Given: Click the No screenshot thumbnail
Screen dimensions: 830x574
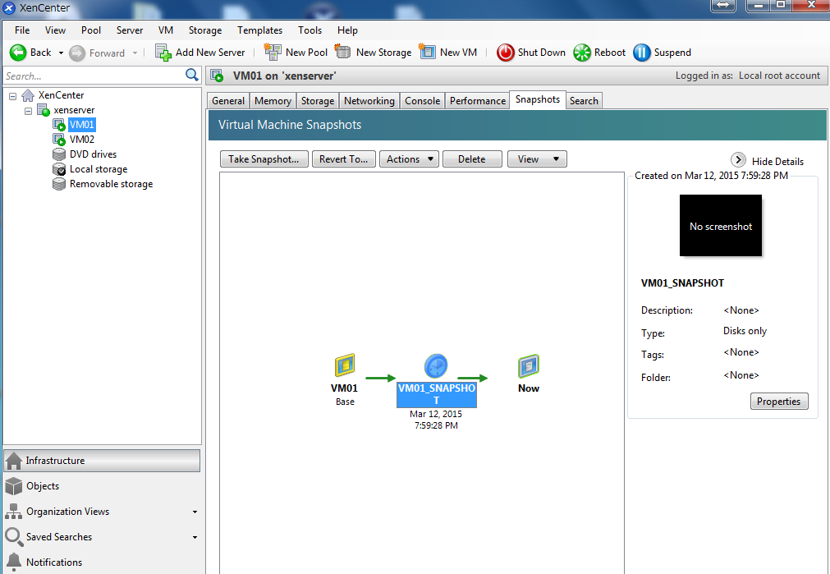Looking at the screenshot, I should point(721,226).
